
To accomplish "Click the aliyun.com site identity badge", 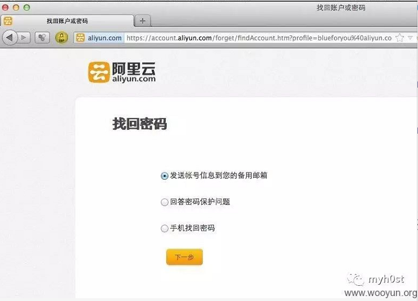I will pyautogui.click(x=99, y=38).
